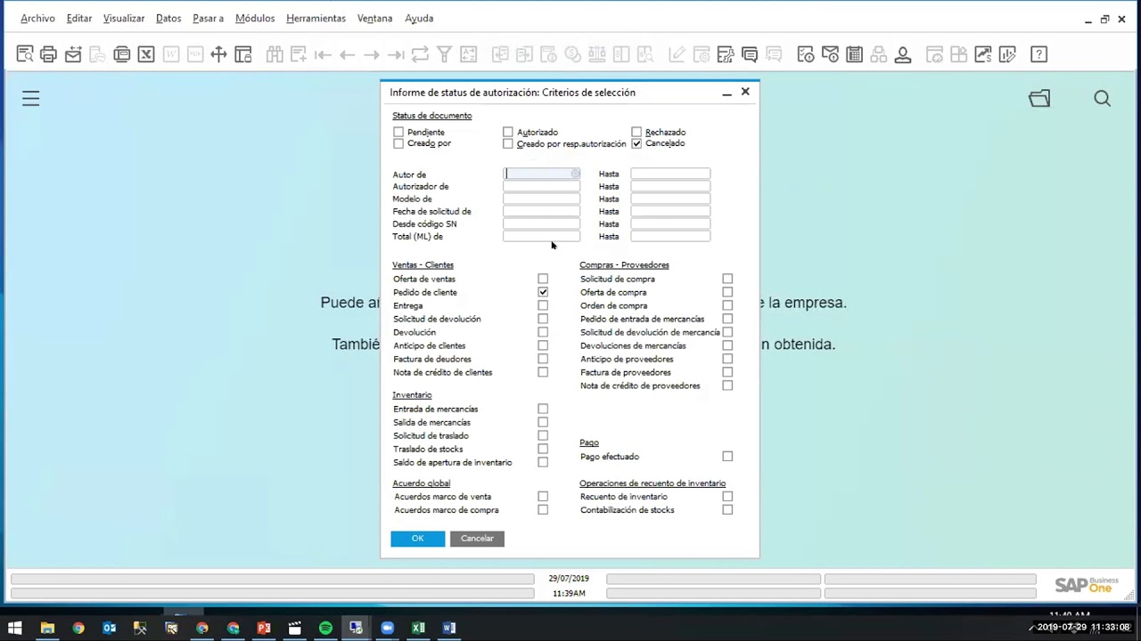The image size is (1141, 641).
Task: Check the Pendiente status checkbox
Action: pos(398,132)
